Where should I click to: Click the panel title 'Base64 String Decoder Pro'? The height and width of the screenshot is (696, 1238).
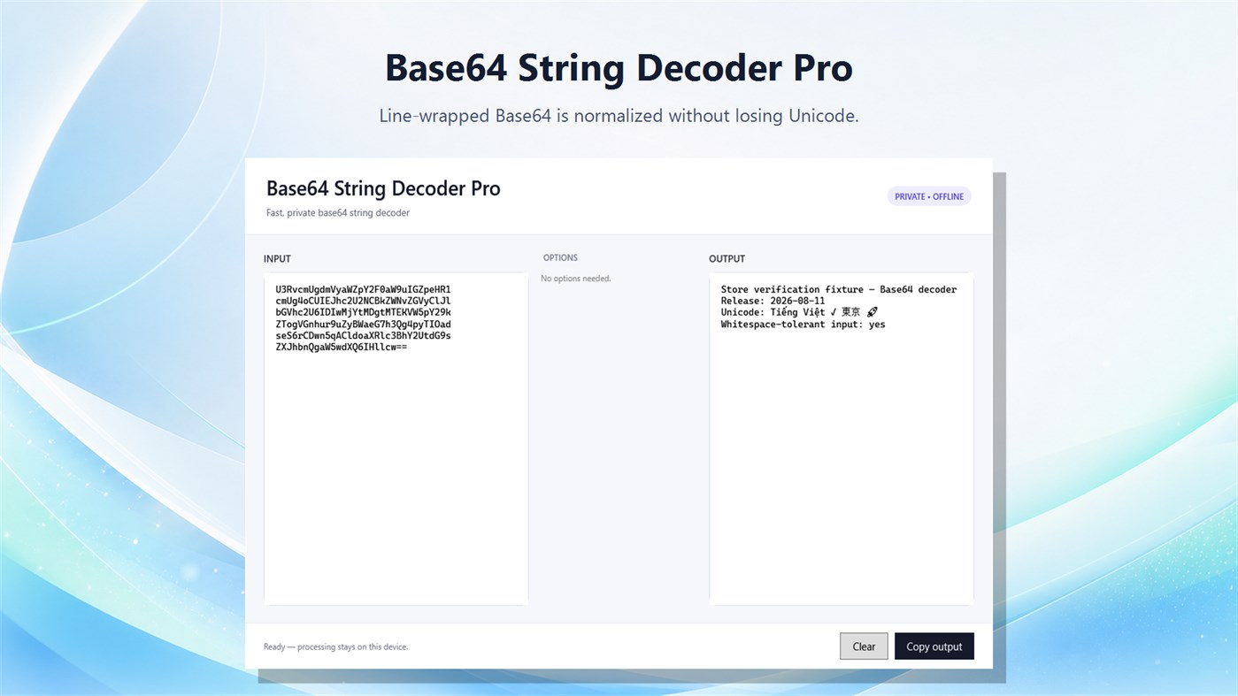click(383, 188)
